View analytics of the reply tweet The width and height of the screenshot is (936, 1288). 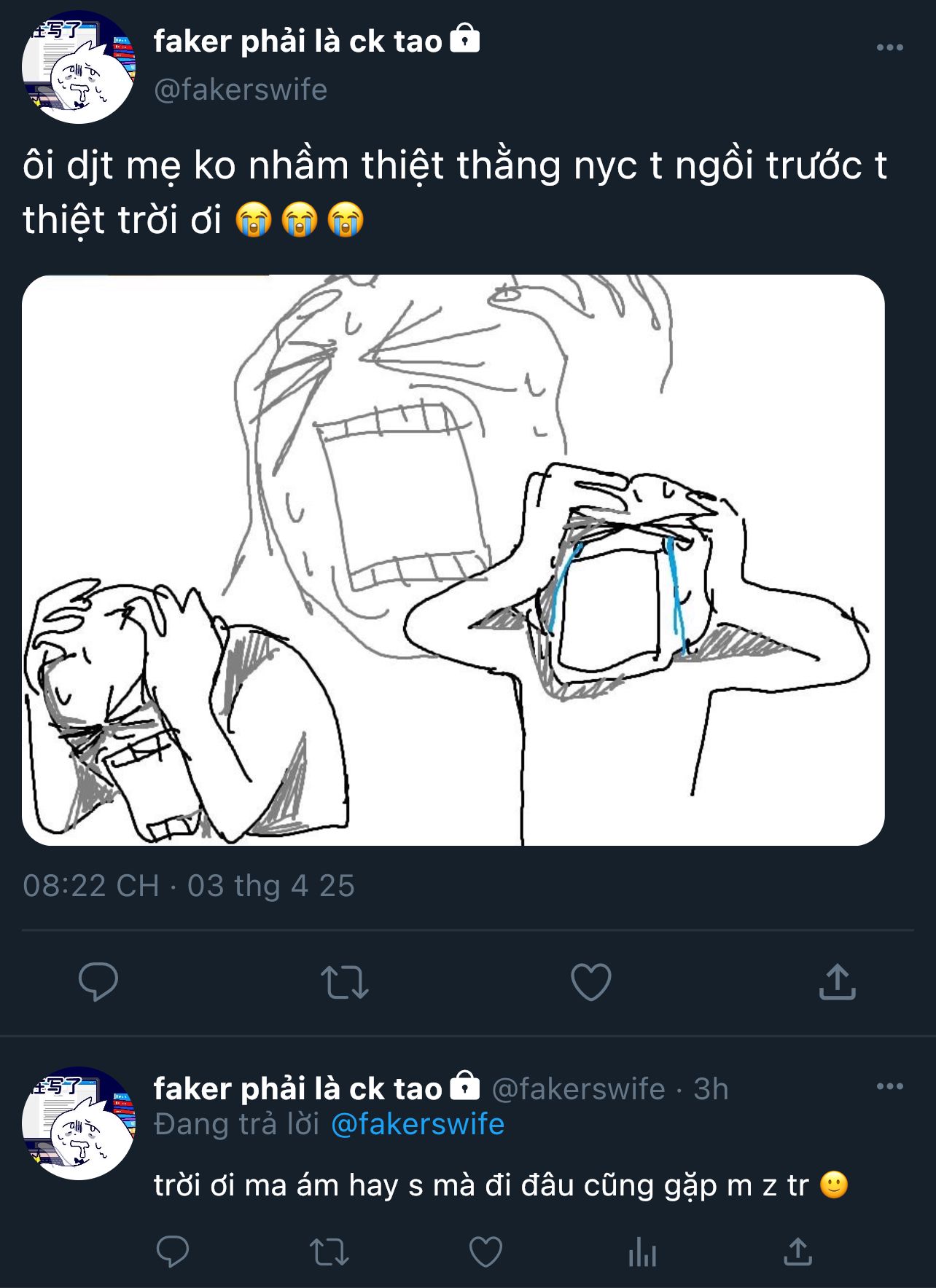(x=642, y=1252)
